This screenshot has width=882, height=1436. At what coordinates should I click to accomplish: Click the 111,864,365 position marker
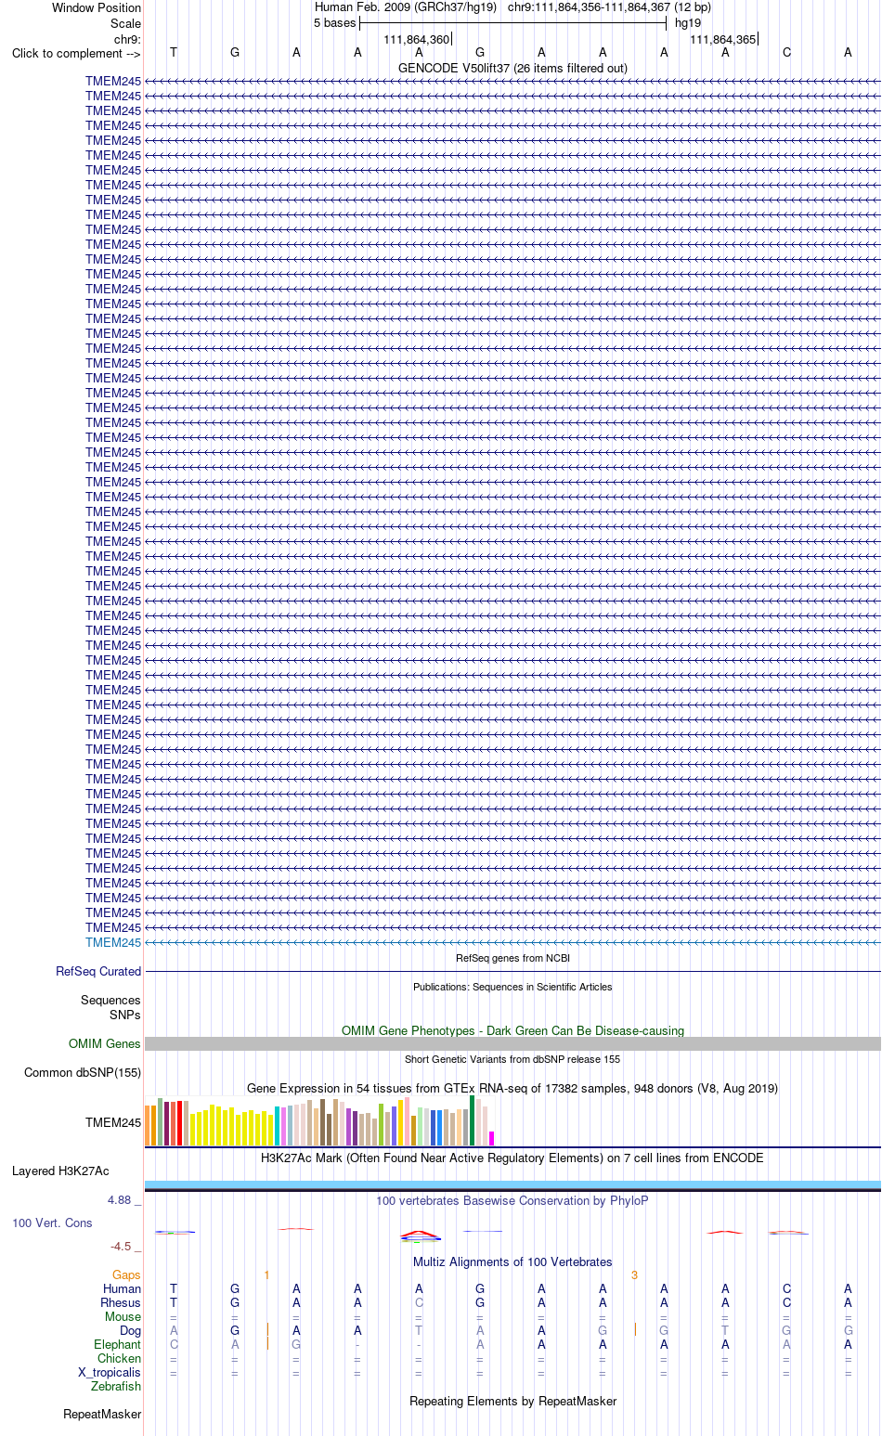pyautogui.click(x=722, y=39)
